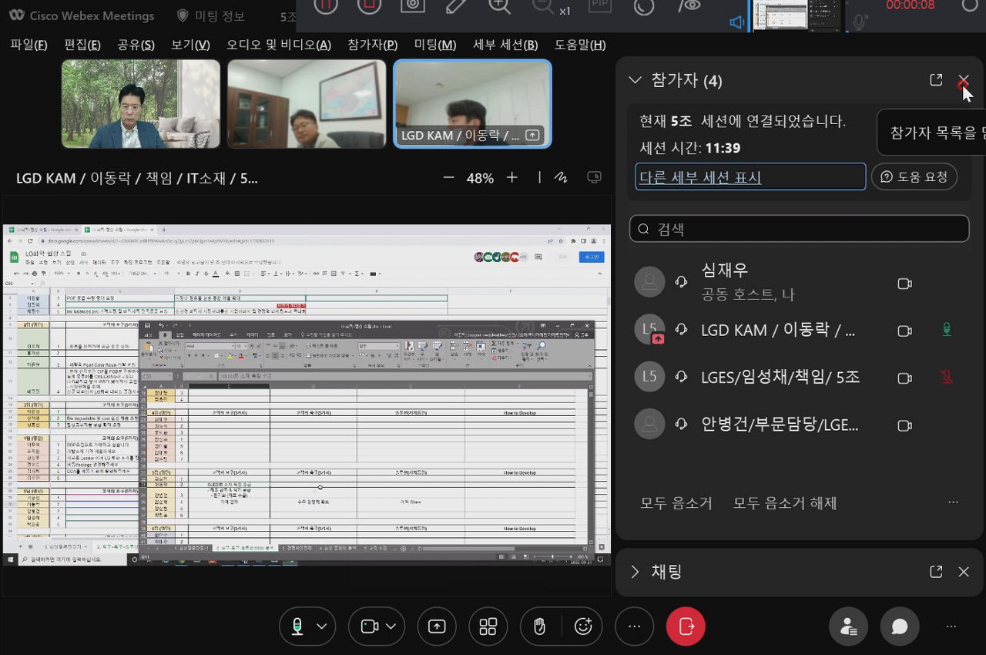Image resolution: width=986 pixels, height=655 pixels.
Task: Select the LGD KAM 이동락 video thumbnail
Action: click(472, 104)
